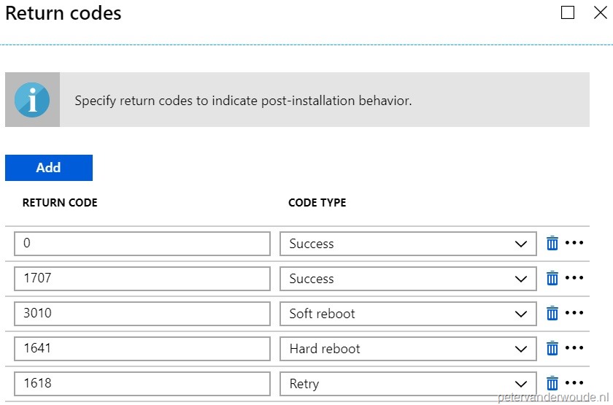Open more options for code 0
Image resolution: width=613 pixels, height=405 pixels.
tap(575, 244)
